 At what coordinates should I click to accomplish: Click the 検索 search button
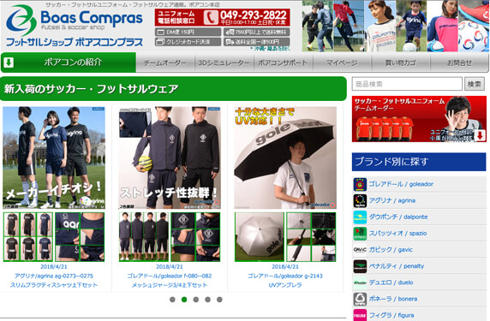(x=474, y=84)
